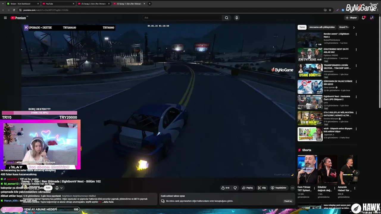Close the Savaş: 2. Gün tab

[109, 4]
